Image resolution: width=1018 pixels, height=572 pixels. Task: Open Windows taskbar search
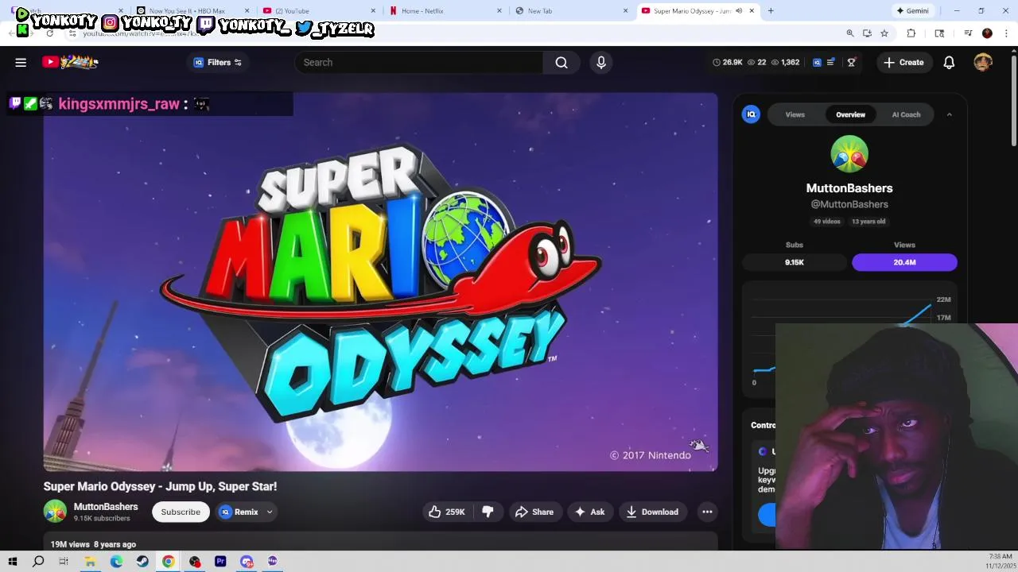(x=38, y=561)
